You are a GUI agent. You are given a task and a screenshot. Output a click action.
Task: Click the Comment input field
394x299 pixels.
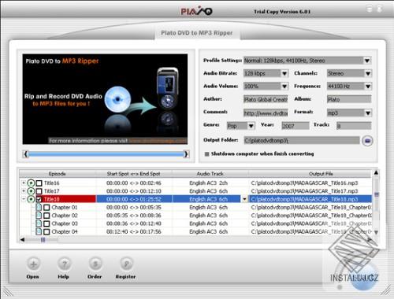point(266,113)
